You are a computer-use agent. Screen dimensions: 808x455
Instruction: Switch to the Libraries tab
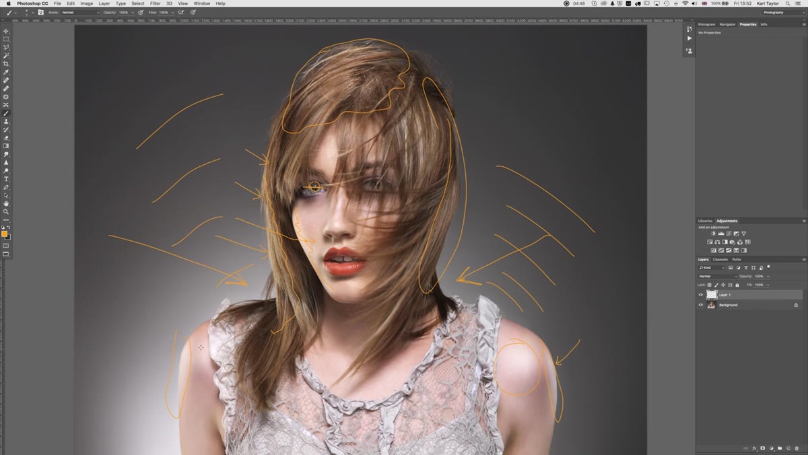tap(705, 221)
